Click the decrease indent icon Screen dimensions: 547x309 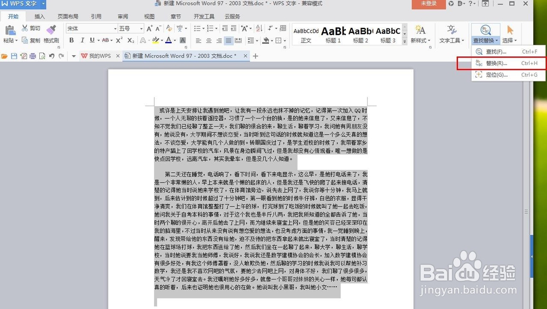click(x=225, y=28)
